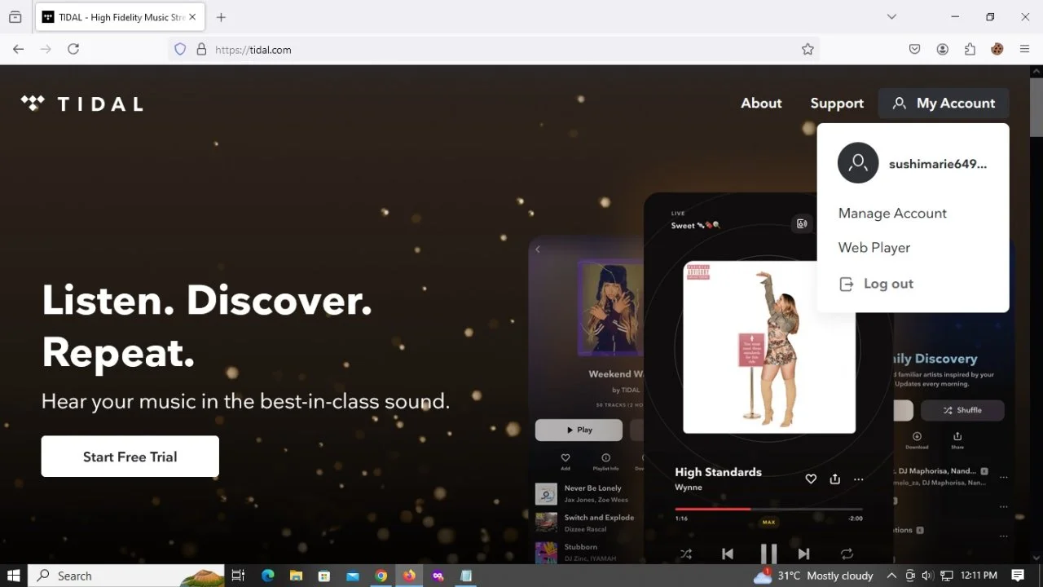Toggle shuffle in the player controls
1043x587 pixels.
[x=686, y=554]
